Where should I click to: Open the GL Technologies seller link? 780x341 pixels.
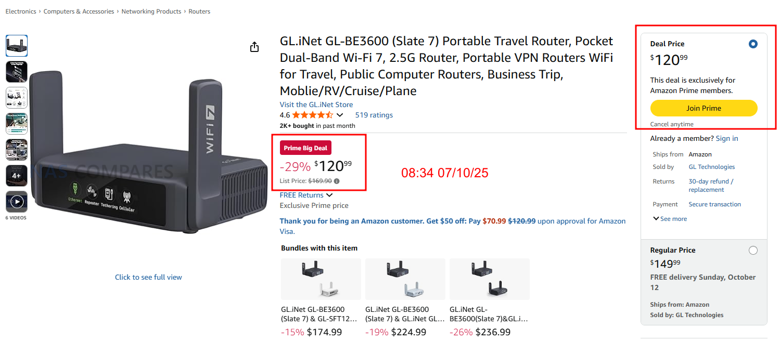712,167
